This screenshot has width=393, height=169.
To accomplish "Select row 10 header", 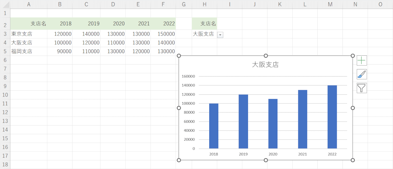I will click(5, 95).
